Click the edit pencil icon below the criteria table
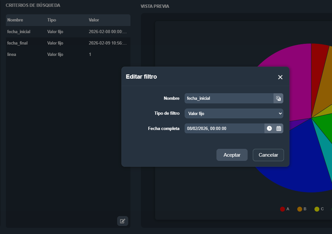332x234 pixels. click(x=123, y=221)
